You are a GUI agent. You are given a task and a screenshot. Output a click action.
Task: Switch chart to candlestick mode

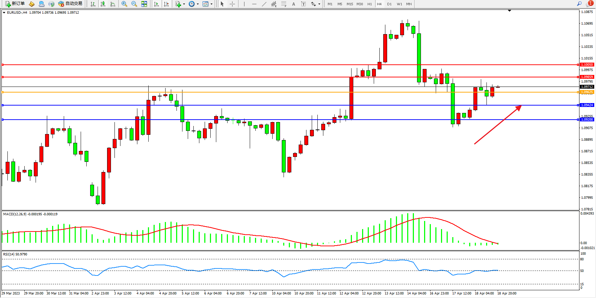coord(103,4)
